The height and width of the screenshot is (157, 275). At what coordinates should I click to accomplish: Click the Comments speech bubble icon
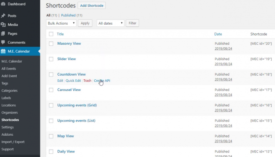[x=3, y=42]
